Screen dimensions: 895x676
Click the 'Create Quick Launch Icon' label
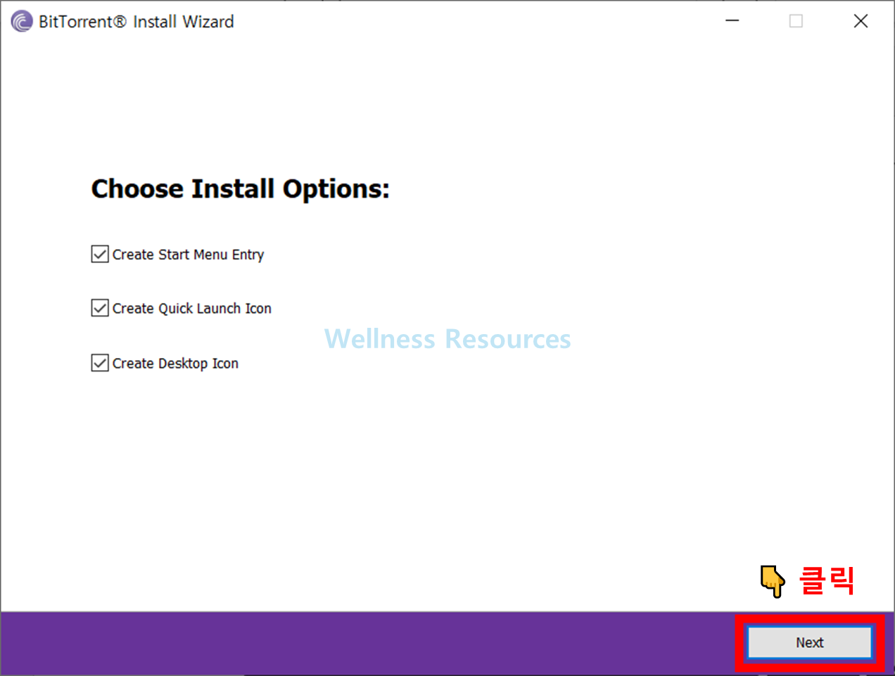pos(191,309)
